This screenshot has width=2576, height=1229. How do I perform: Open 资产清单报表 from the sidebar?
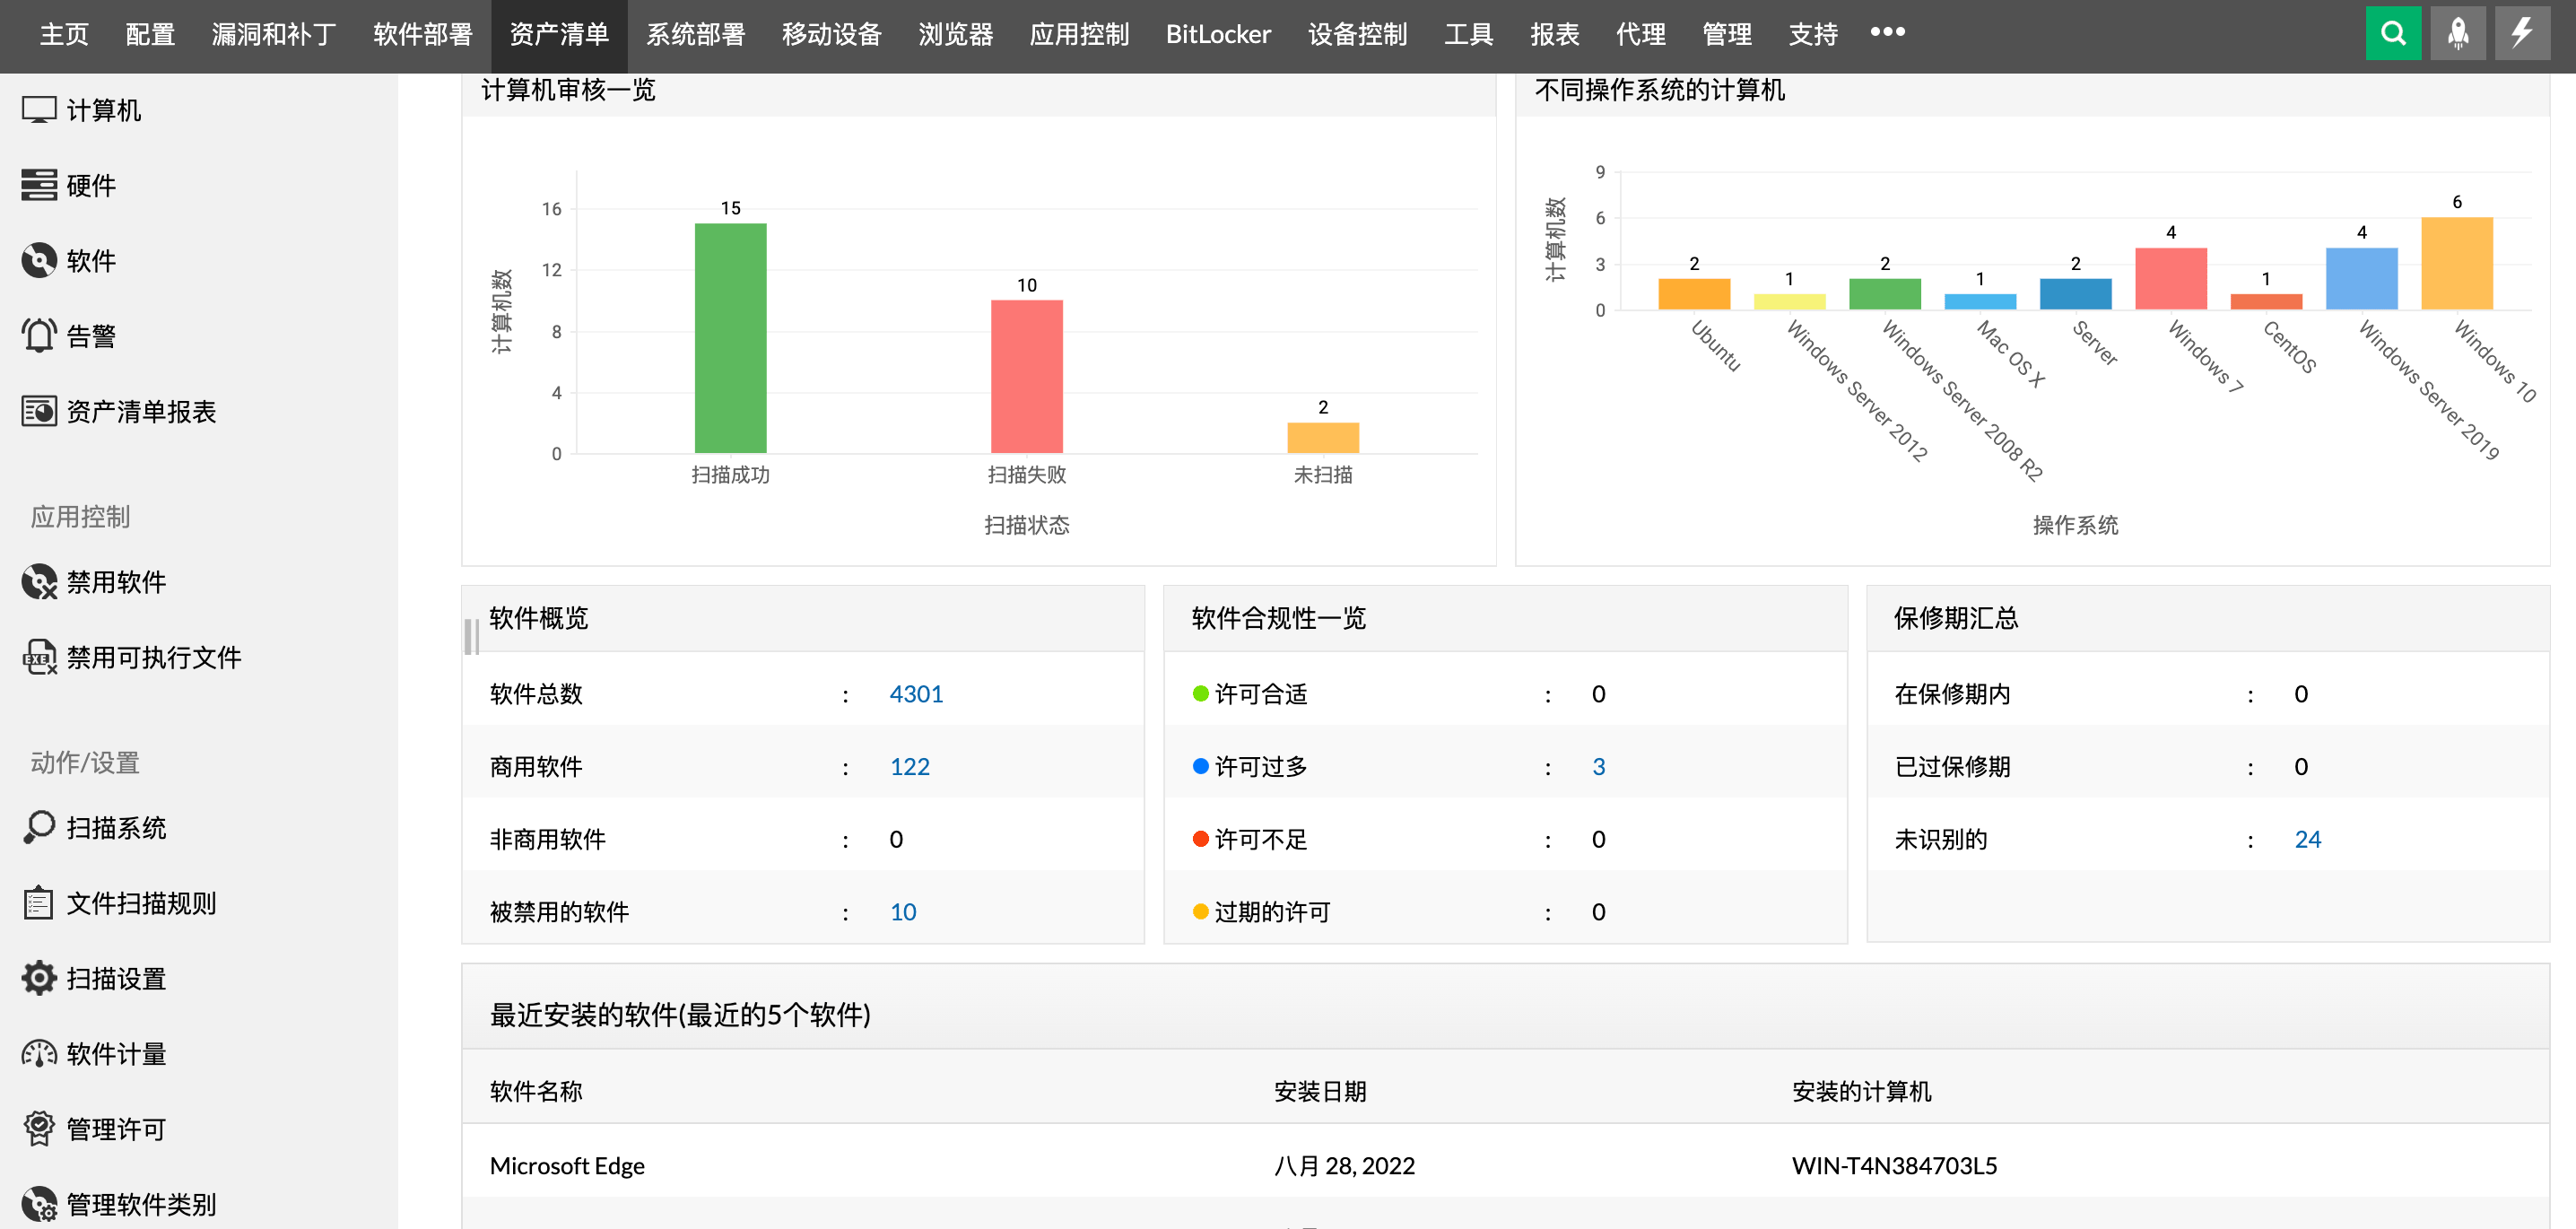coord(143,411)
